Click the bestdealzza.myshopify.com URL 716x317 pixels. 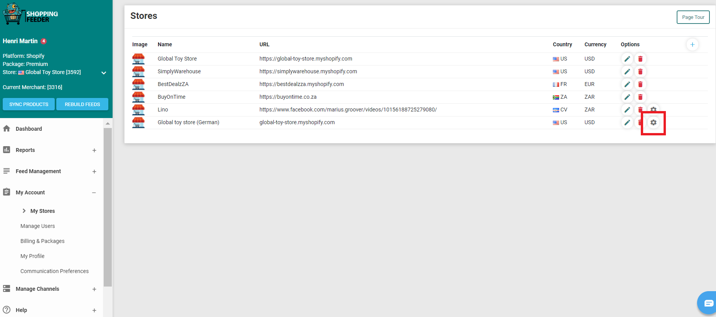click(x=302, y=84)
